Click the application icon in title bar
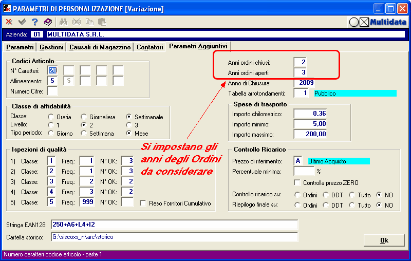This screenshot has width=411, height=261. tap(7, 8)
